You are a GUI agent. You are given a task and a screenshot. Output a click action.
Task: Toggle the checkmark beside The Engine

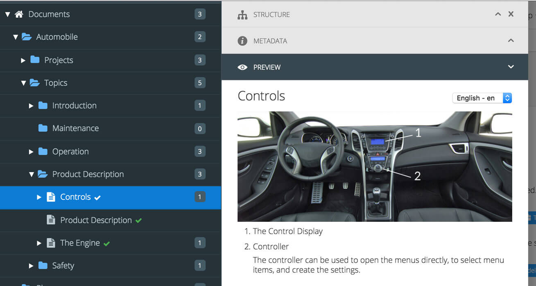(x=107, y=243)
